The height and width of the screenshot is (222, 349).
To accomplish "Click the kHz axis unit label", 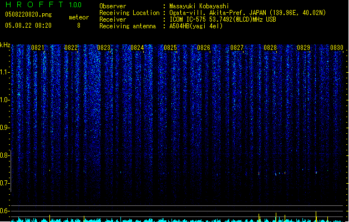I will pyautogui.click(x=5, y=45).
